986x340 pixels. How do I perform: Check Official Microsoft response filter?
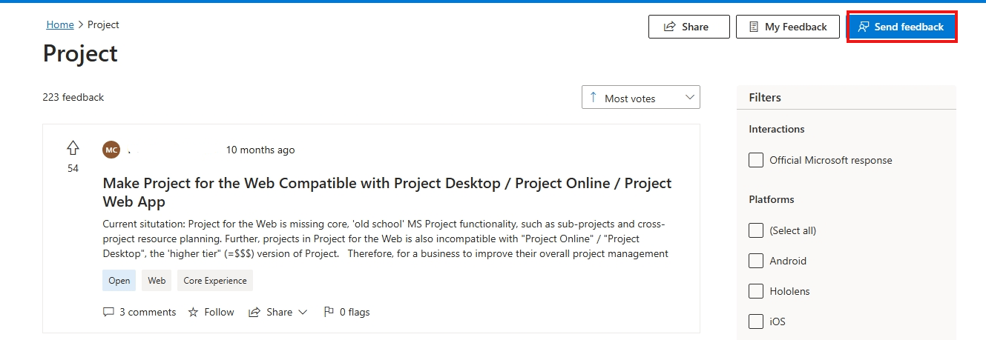click(756, 160)
